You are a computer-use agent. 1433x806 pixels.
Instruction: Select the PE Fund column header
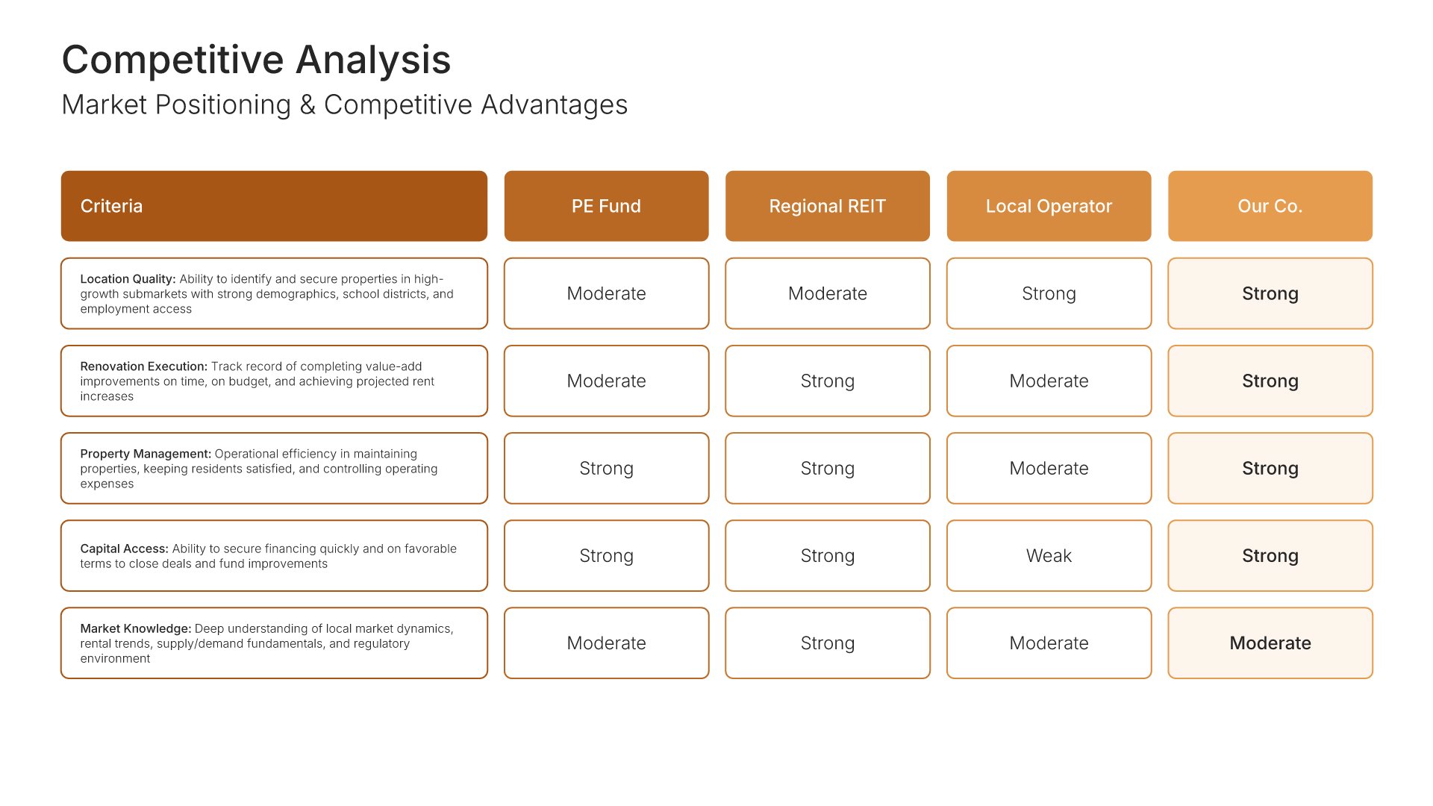point(606,206)
